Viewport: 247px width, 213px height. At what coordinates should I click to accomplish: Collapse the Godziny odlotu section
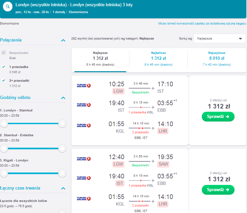pos(63,98)
